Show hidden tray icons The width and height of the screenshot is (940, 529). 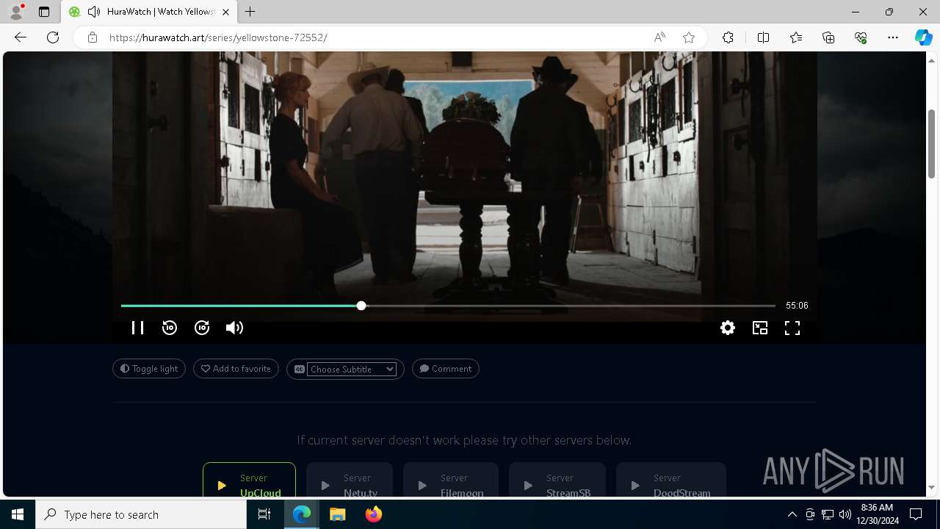click(x=792, y=514)
